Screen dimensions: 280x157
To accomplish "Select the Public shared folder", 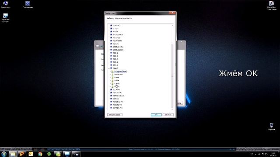I will pyautogui.click(x=117, y=83).
